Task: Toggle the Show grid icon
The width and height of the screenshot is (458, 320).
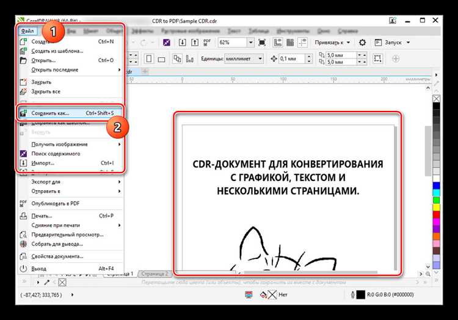Action: click(x=290, y=43)
